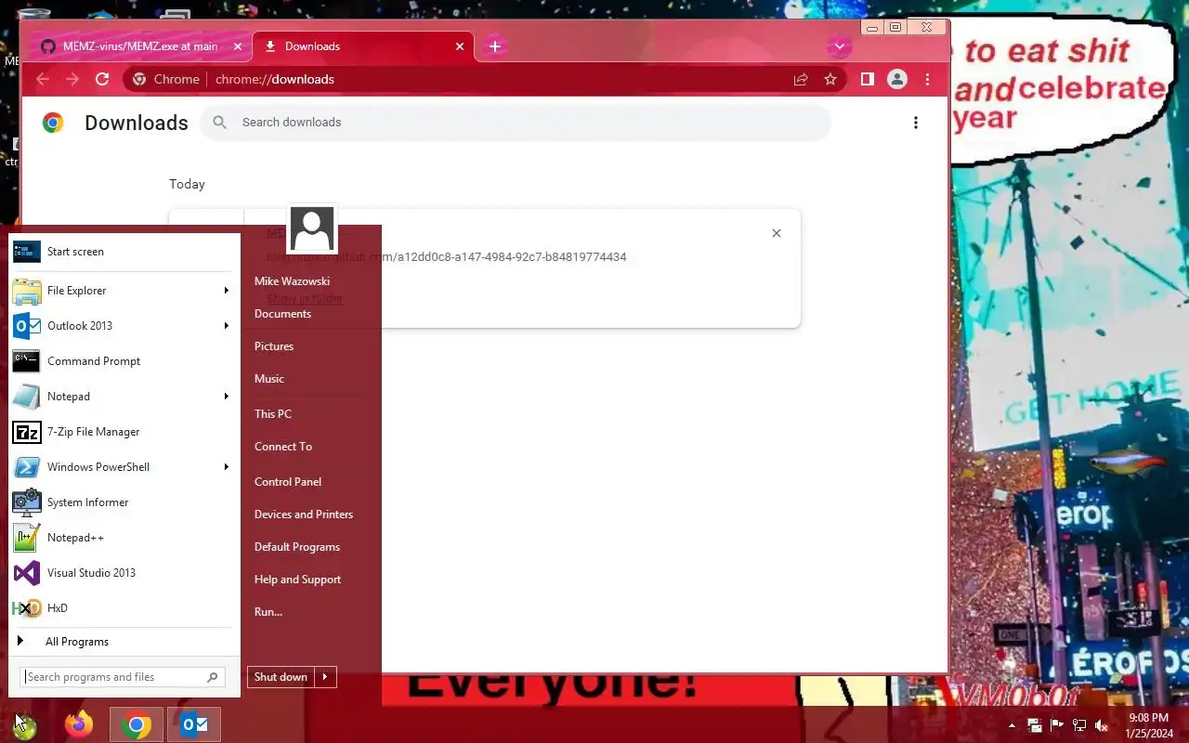
Task: Bookmark this page with star icon
Action: tap(830, 79)
